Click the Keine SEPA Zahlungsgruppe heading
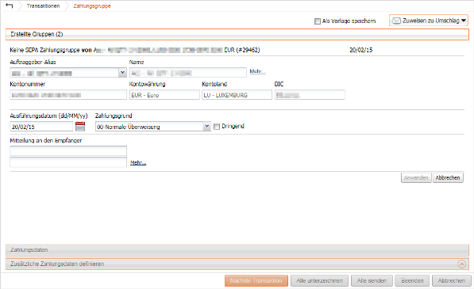Image resolution: width=474 pixels, height=289 pixels. [134, 50]
